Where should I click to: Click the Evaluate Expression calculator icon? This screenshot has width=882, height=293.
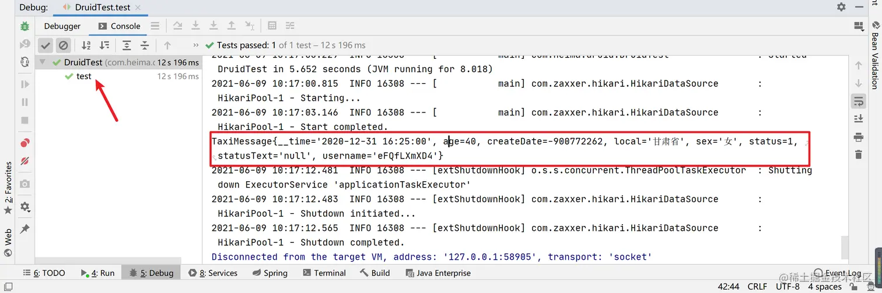coord(272,26)
